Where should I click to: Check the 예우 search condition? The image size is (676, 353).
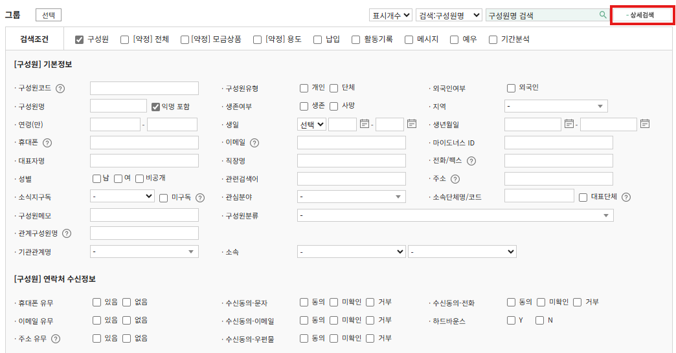tap(454, 39)
